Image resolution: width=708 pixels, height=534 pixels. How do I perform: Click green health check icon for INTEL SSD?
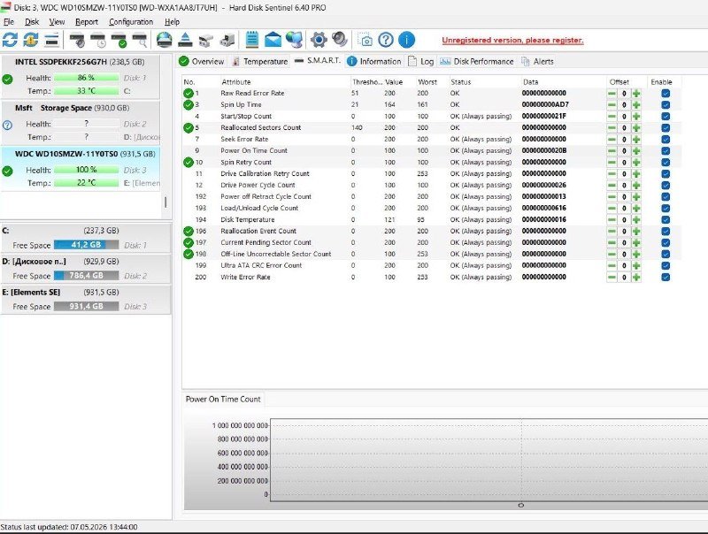[x=7, y=80]
